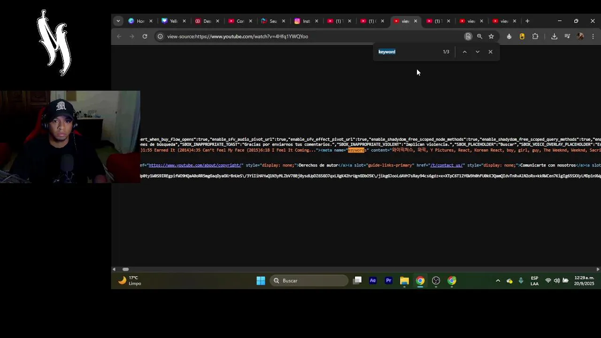
Task: Show Chrome downloads
Action: 554,36
